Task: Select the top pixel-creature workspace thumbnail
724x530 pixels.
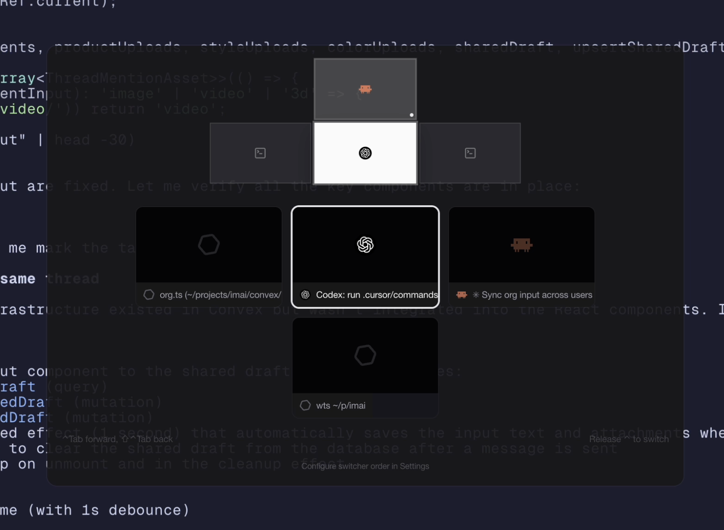Action: click(365, 89)
